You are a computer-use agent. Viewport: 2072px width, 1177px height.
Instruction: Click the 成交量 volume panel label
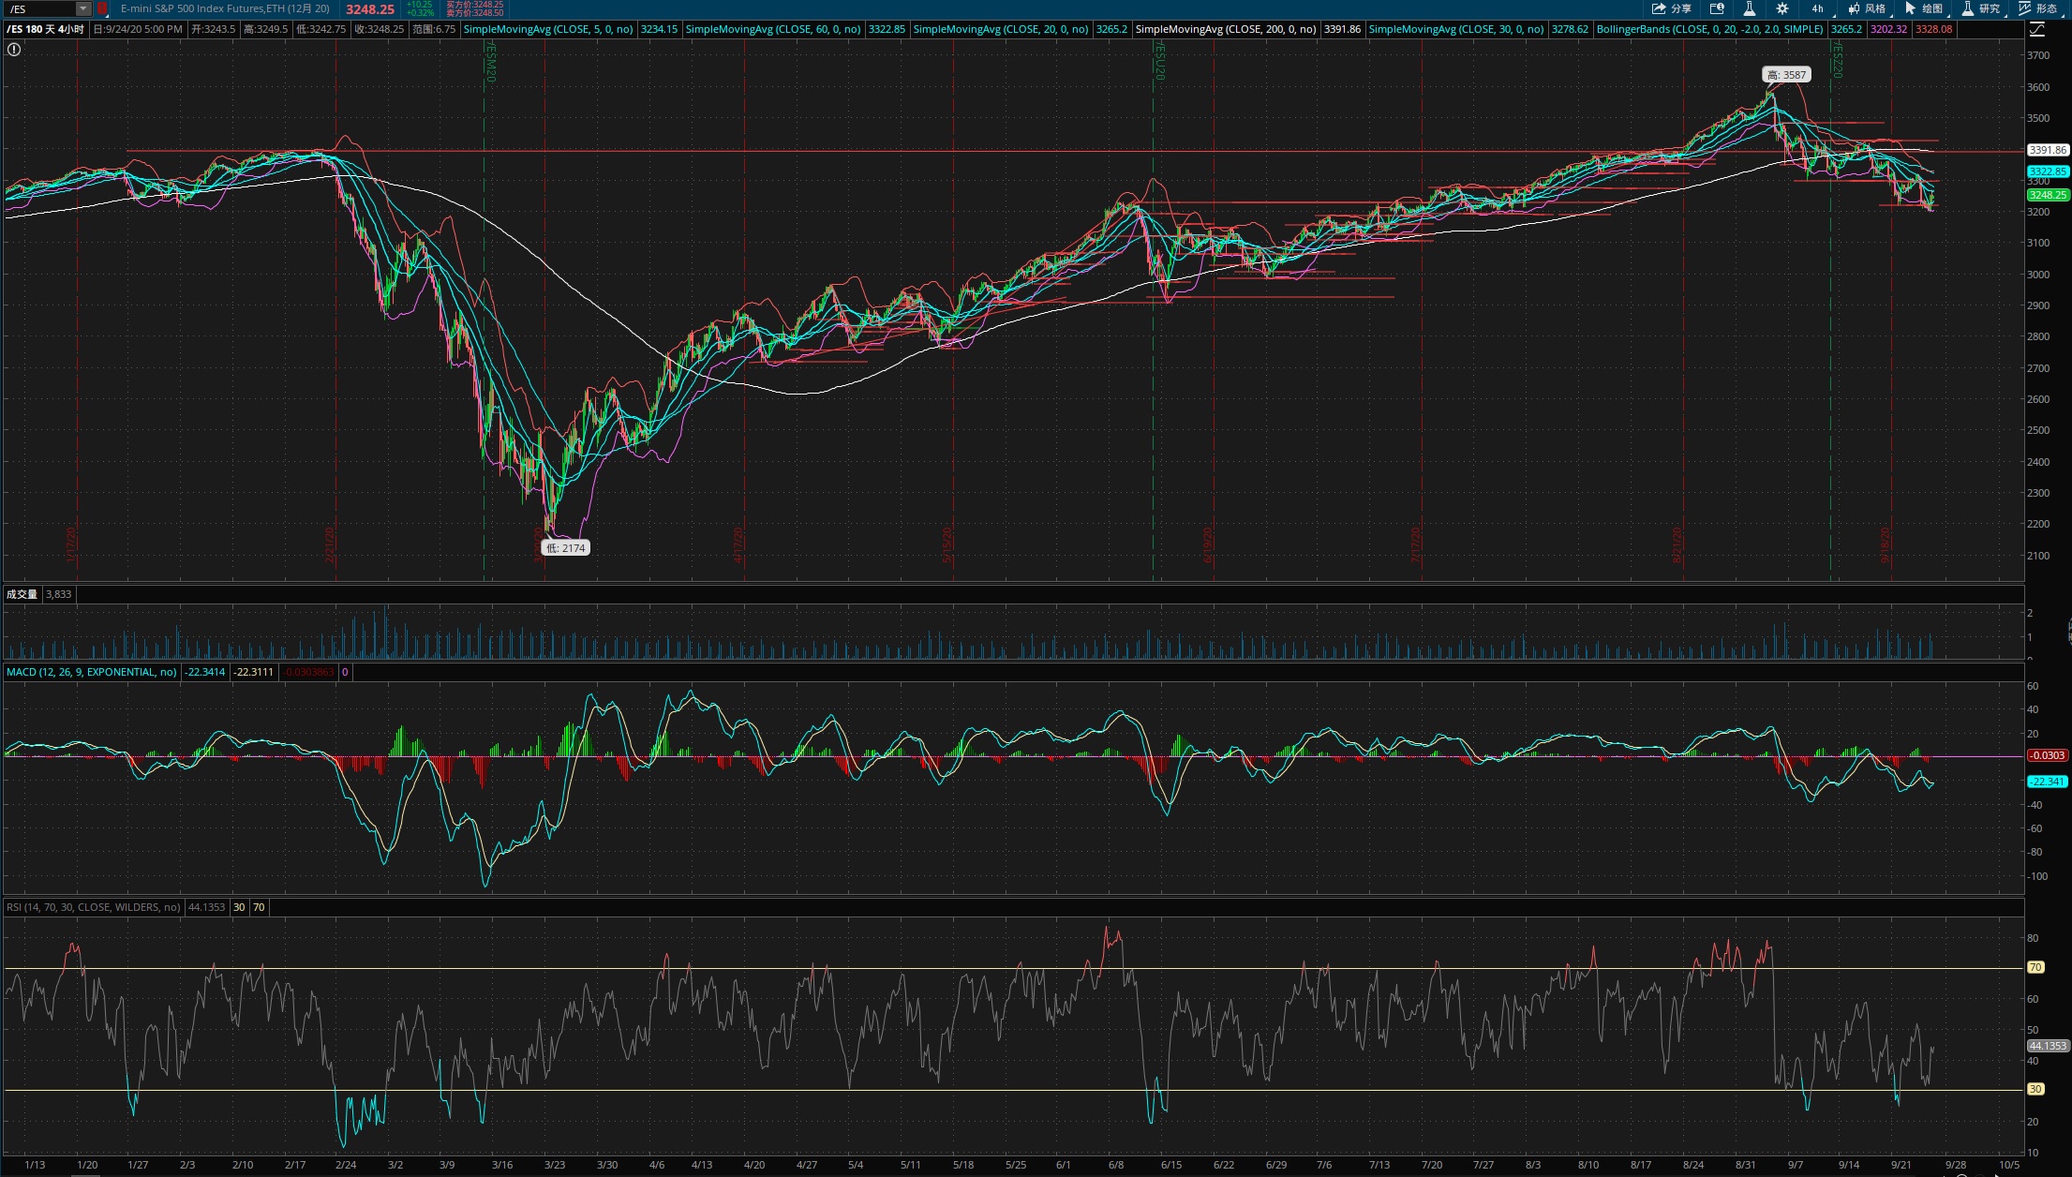[x=22, y=594]
